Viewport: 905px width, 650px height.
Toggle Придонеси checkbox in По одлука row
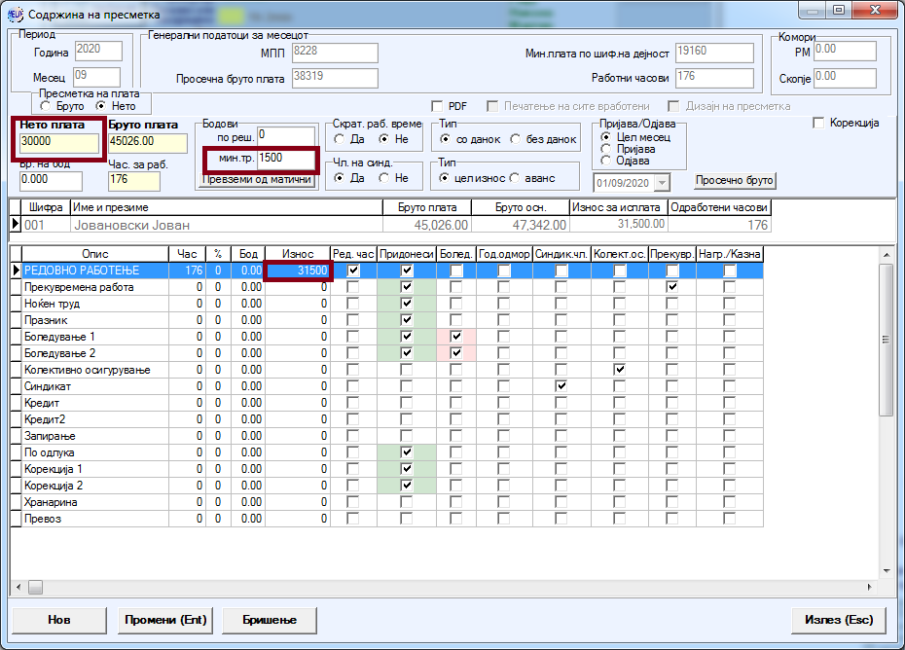click(x=407, y=452)
